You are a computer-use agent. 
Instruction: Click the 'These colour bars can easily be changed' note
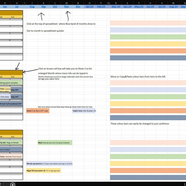(140, 124)
